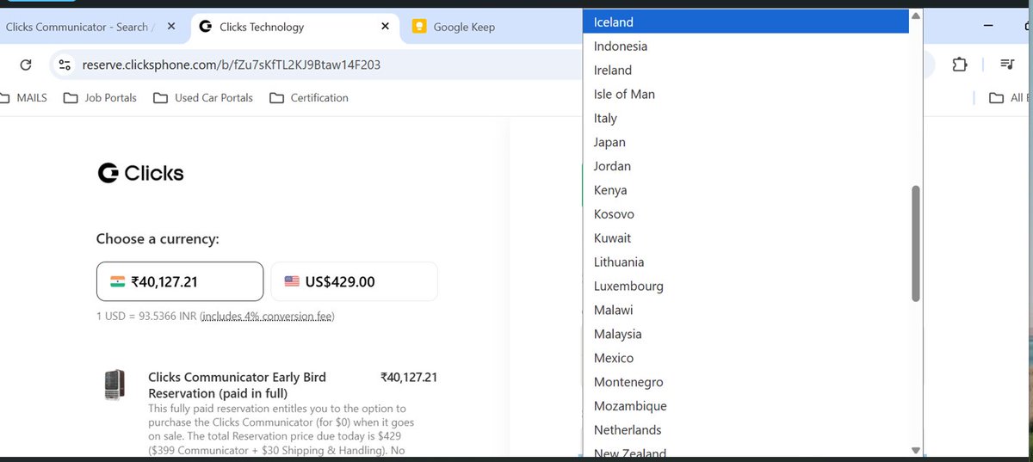Select Isle of Man in the list
1033x462 pixels.
click(745, 95)
